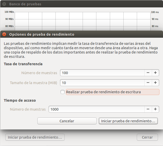Increase Tiempo de acceso sample count
The height and width of the screenshot is (146, 163).
point(155,109)
